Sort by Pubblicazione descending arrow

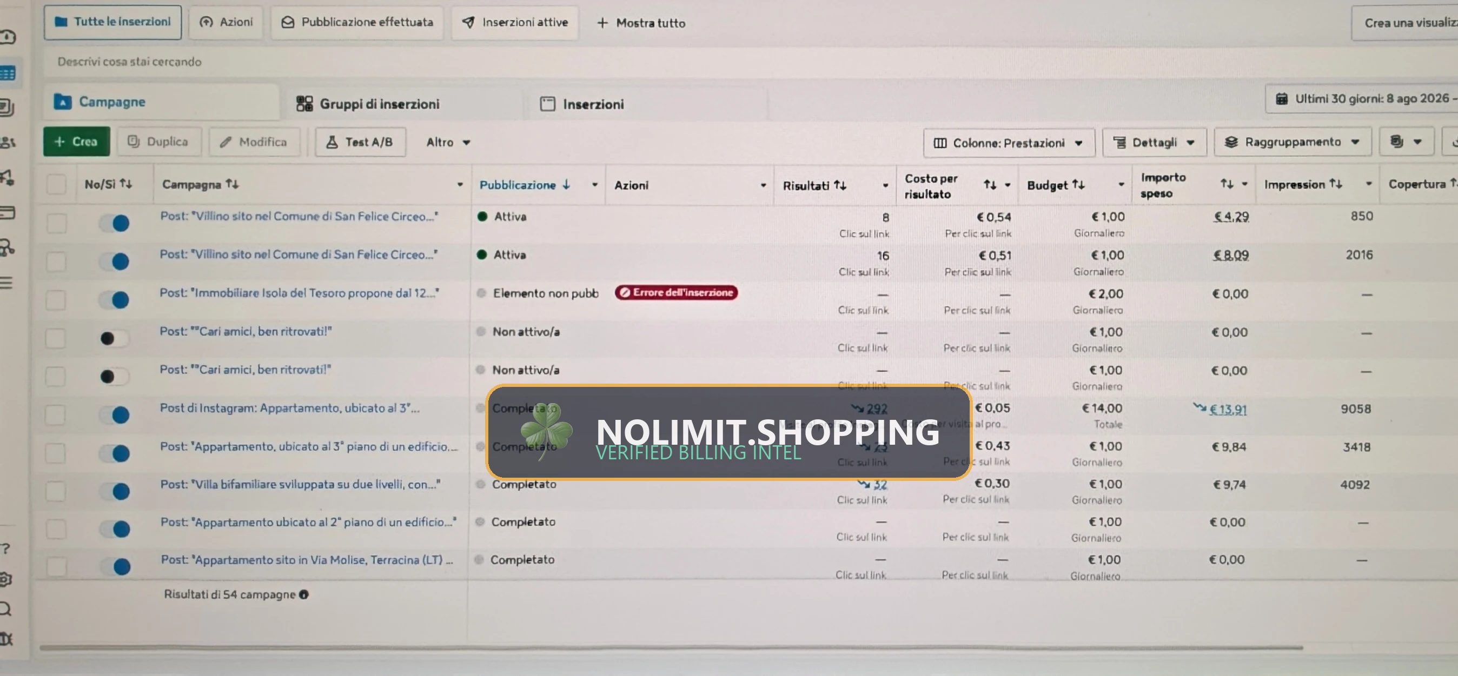566,184
